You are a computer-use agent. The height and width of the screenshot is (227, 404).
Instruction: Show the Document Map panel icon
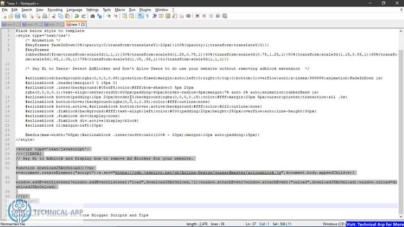point(168,16)
